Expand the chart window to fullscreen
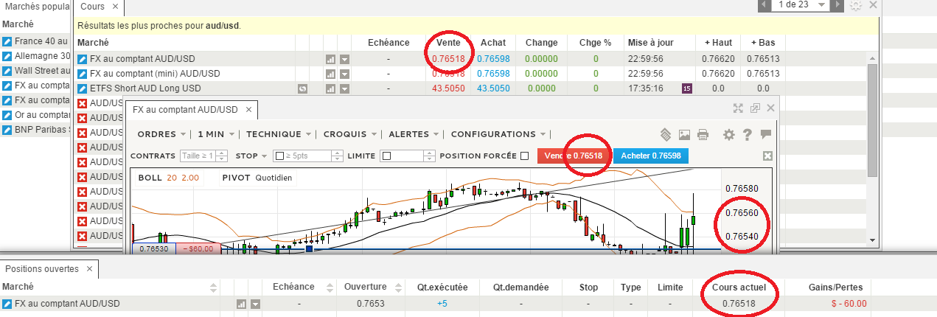 coord(738,108)
